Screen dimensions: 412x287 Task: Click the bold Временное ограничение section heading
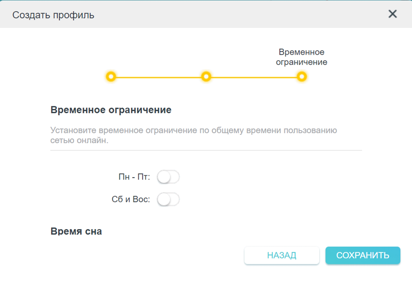coord(111,110)
